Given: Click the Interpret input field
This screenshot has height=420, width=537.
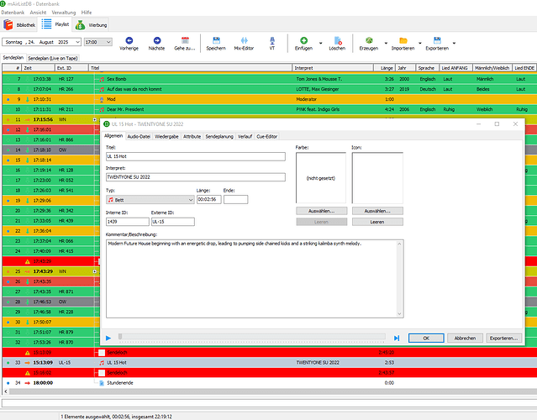Looking at the screenshot, I should tap(196, 177).
